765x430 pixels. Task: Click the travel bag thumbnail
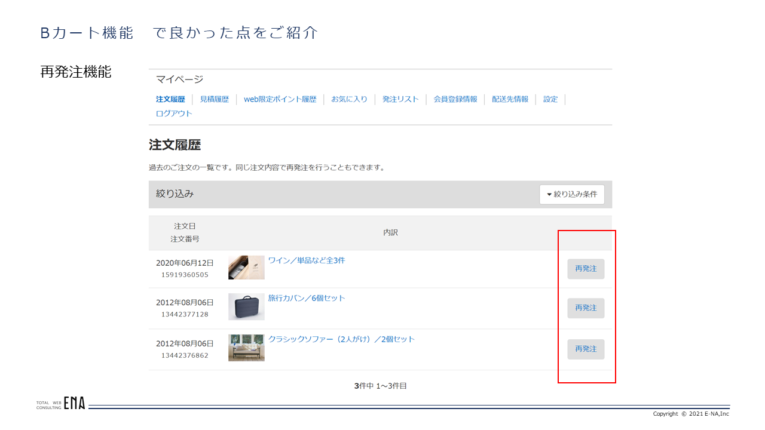[x=246, y=306]
